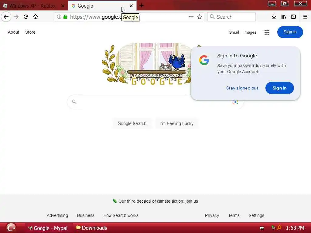
Task: Reload the current page
Action: point(26,17)
